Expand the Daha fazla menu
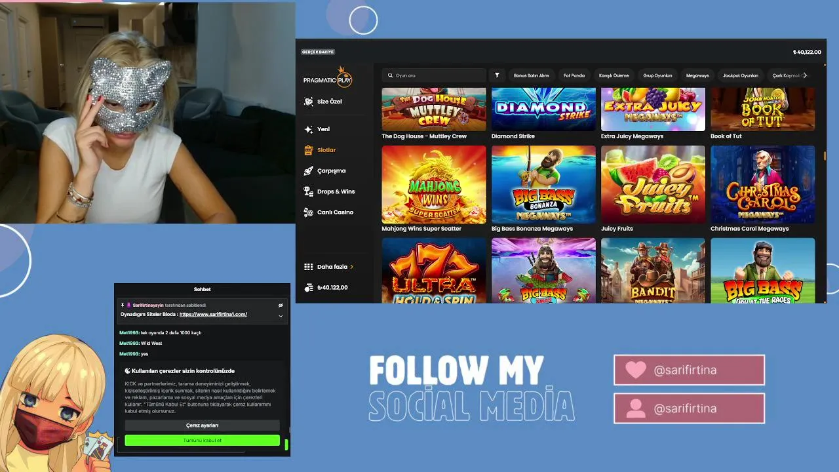This screenshot has width=839, height=472. pyautogui.click(x=329, y=267)
